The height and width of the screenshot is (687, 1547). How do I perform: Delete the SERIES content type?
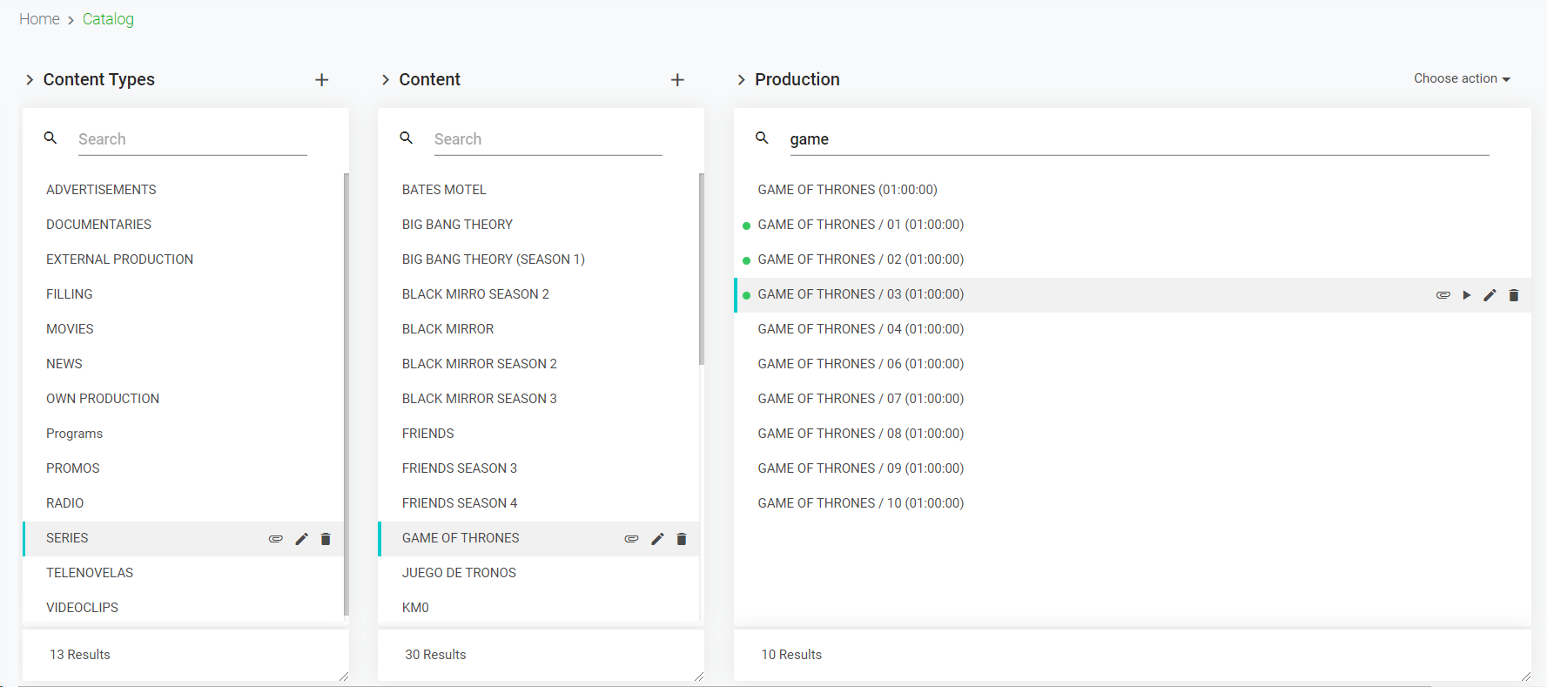click(x=326, y=539)
